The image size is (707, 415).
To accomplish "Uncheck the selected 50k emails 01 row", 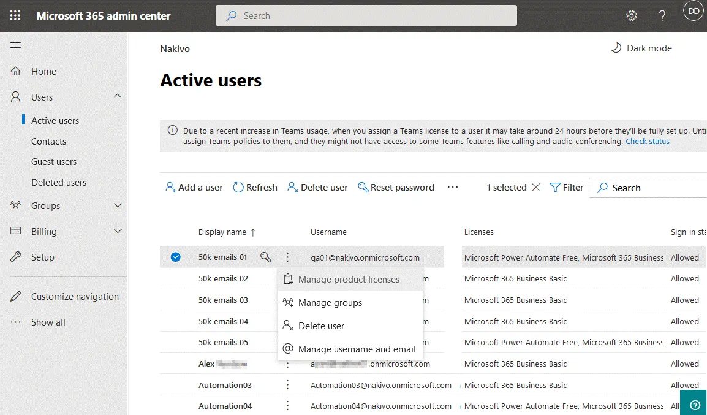I will [x=175, y=256].
